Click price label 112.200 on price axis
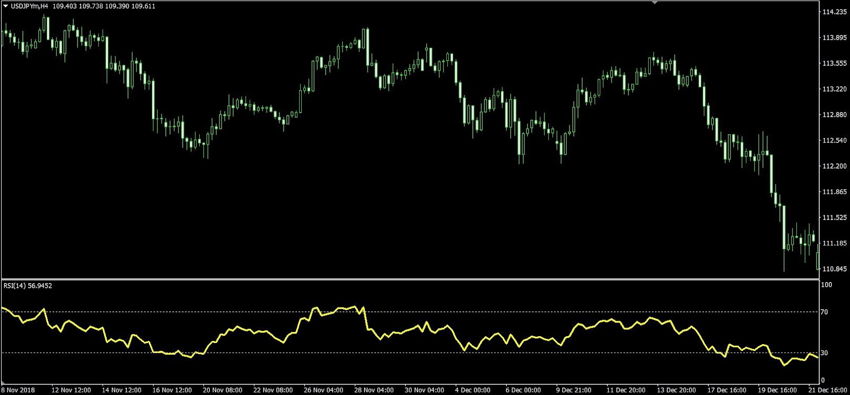 click(x=835, y=166)
